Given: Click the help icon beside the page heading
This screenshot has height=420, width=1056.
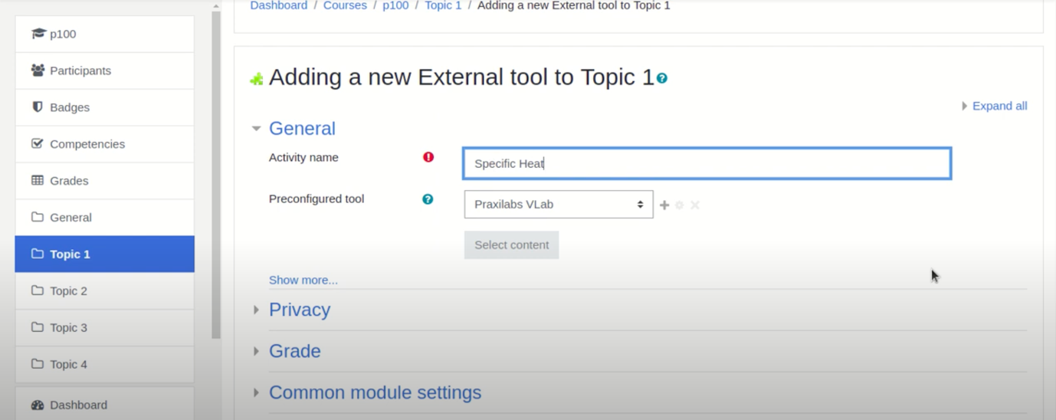Looking at the screenshot, I should 662,78.
